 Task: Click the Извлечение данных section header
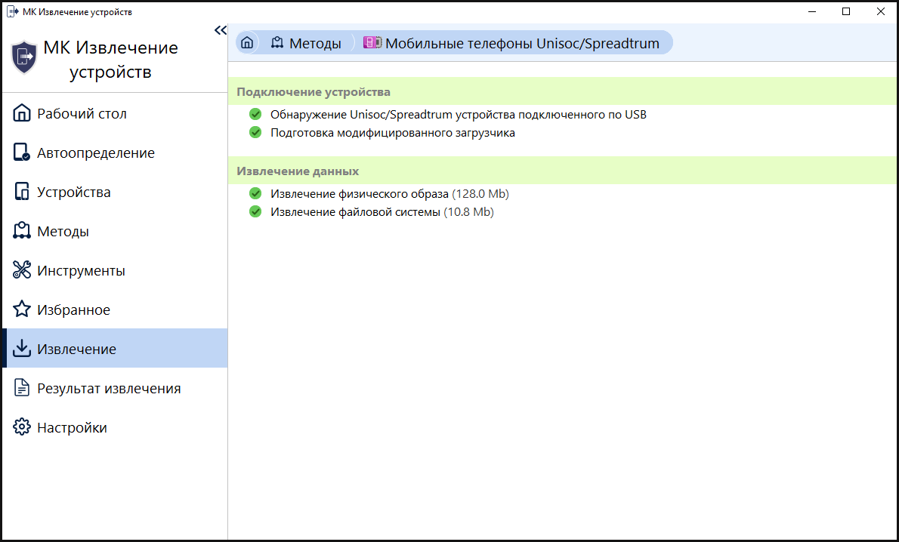298,171
